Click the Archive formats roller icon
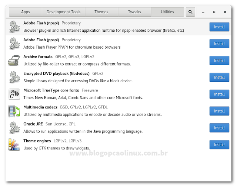 click(x=14, y=60)
